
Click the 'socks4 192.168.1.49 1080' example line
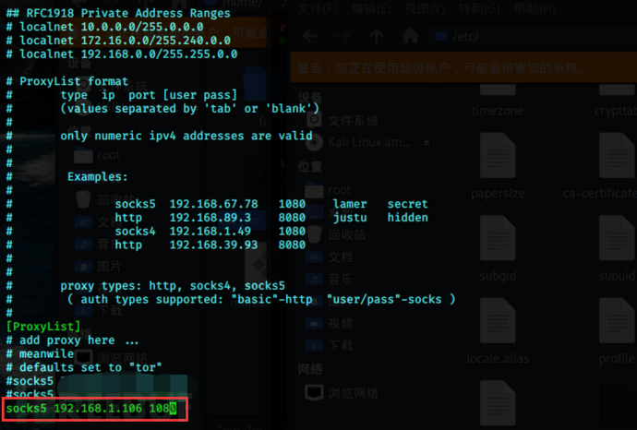coord(210,231)
